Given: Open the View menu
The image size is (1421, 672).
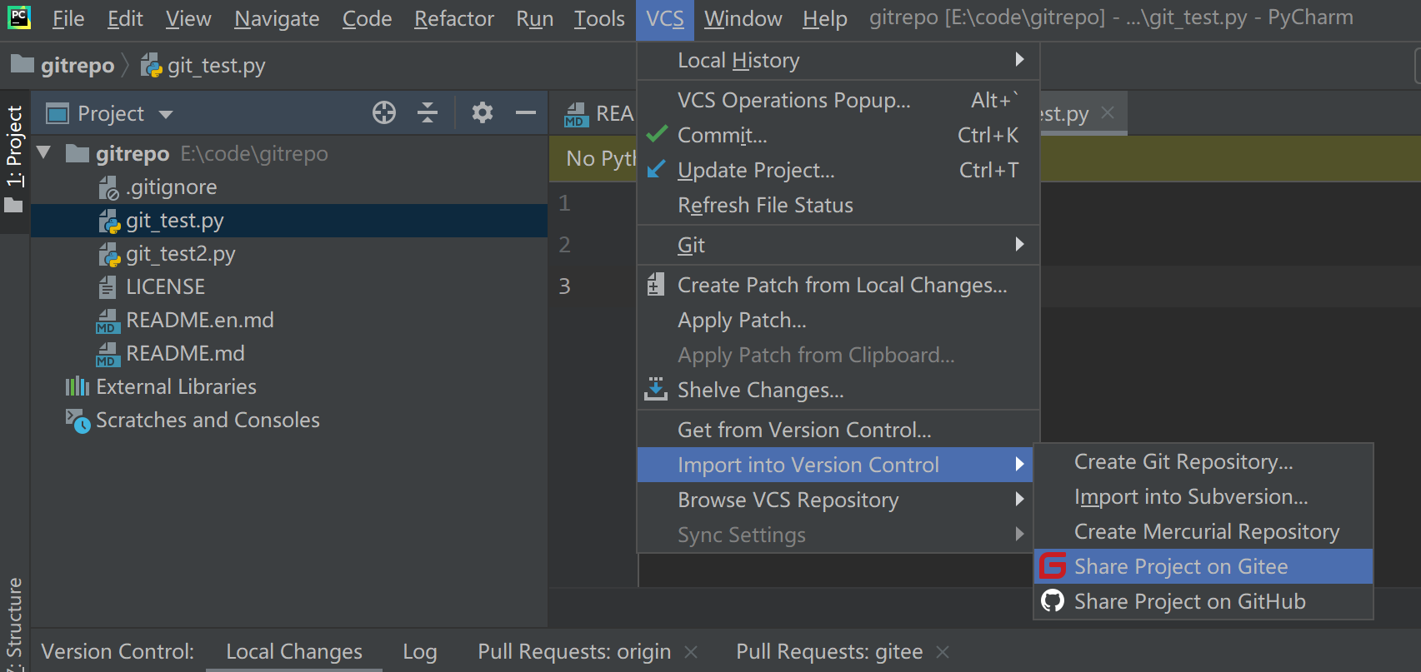Looking at the screenshot, I should click(x=188, y=18).
